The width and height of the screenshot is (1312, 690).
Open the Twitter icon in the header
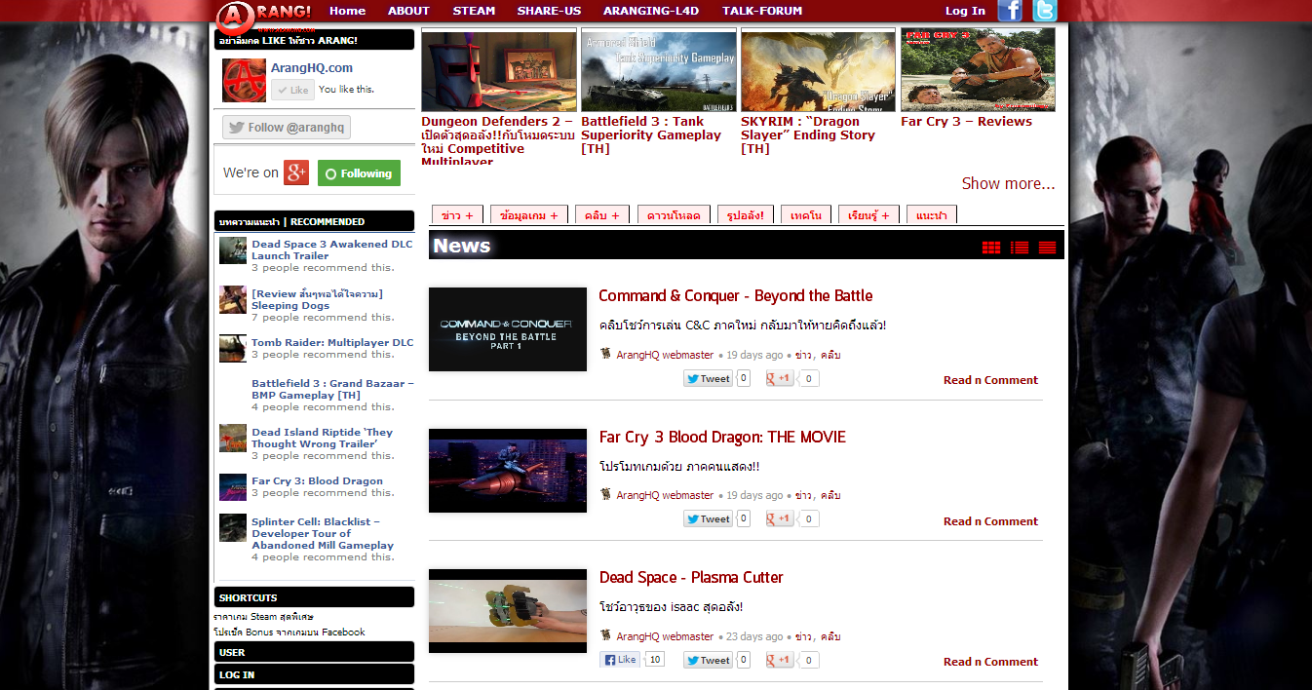pos(1045,11)
